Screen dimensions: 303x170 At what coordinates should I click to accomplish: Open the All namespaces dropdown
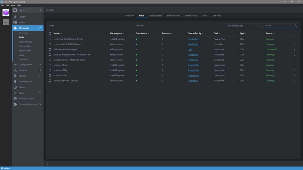pos(243,26)
